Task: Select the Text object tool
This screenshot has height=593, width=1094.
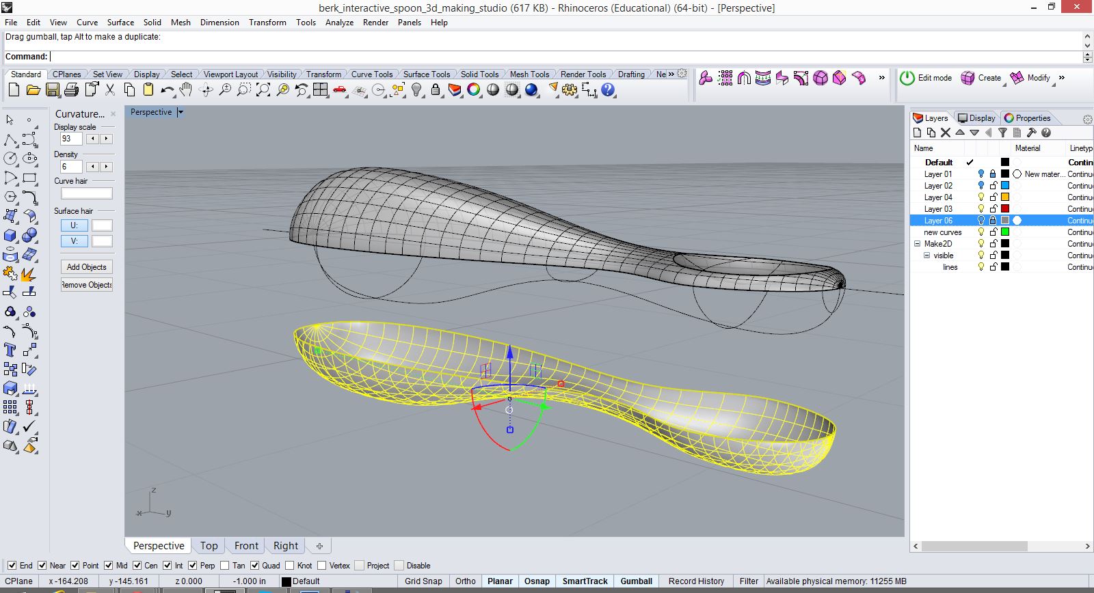Action: pos(10,350)
